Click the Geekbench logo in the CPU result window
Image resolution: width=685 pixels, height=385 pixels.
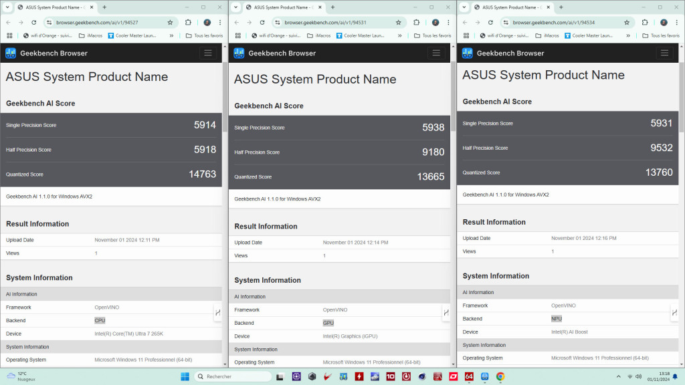tap(11, 53)
